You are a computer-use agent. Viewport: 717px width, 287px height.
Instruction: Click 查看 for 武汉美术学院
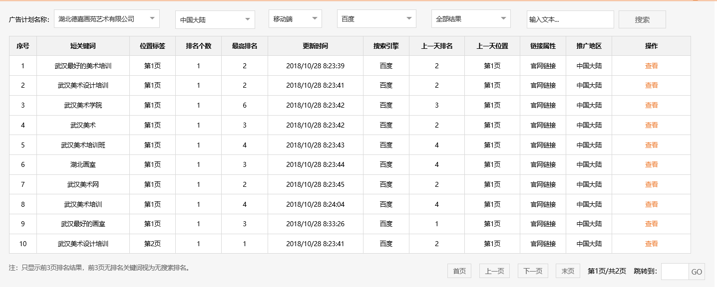[652, 105]
